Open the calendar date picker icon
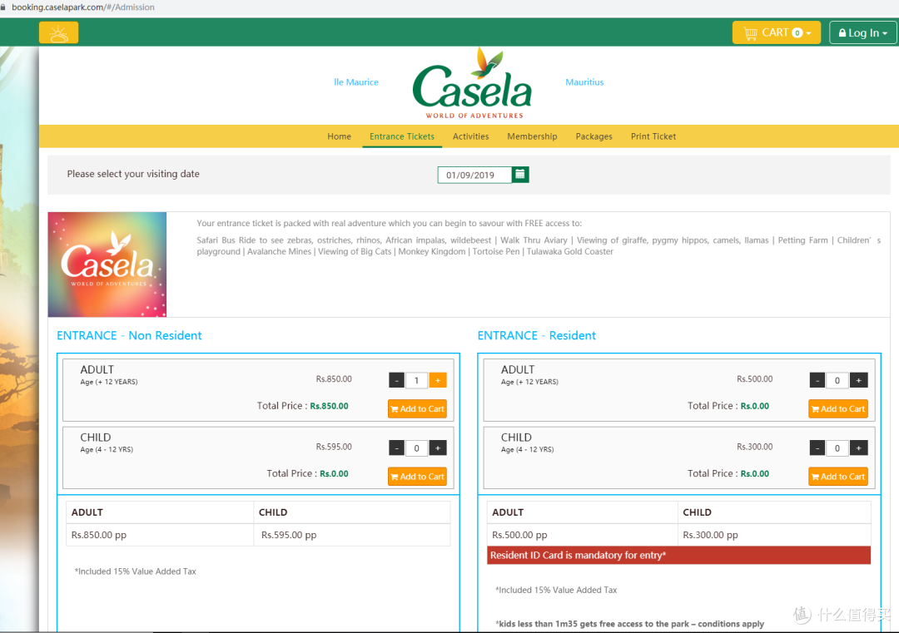This screenshot has height=633, width=899. click(520, 174)
